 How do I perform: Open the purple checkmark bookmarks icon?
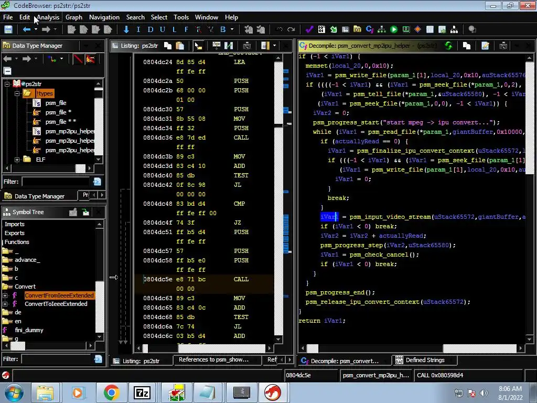[x=309, y=29]
